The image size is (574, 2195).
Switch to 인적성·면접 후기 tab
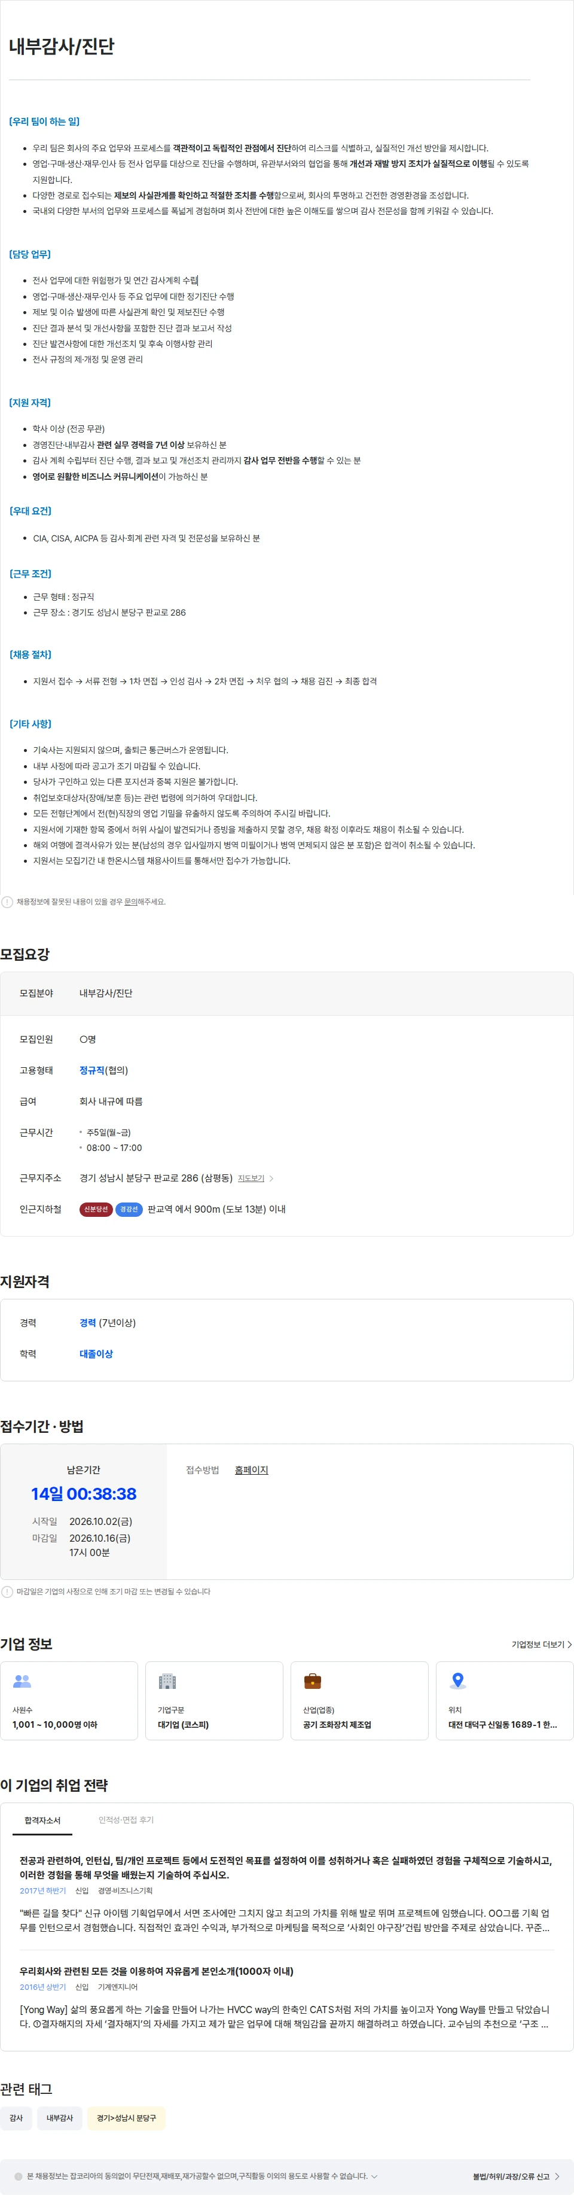126,1820
